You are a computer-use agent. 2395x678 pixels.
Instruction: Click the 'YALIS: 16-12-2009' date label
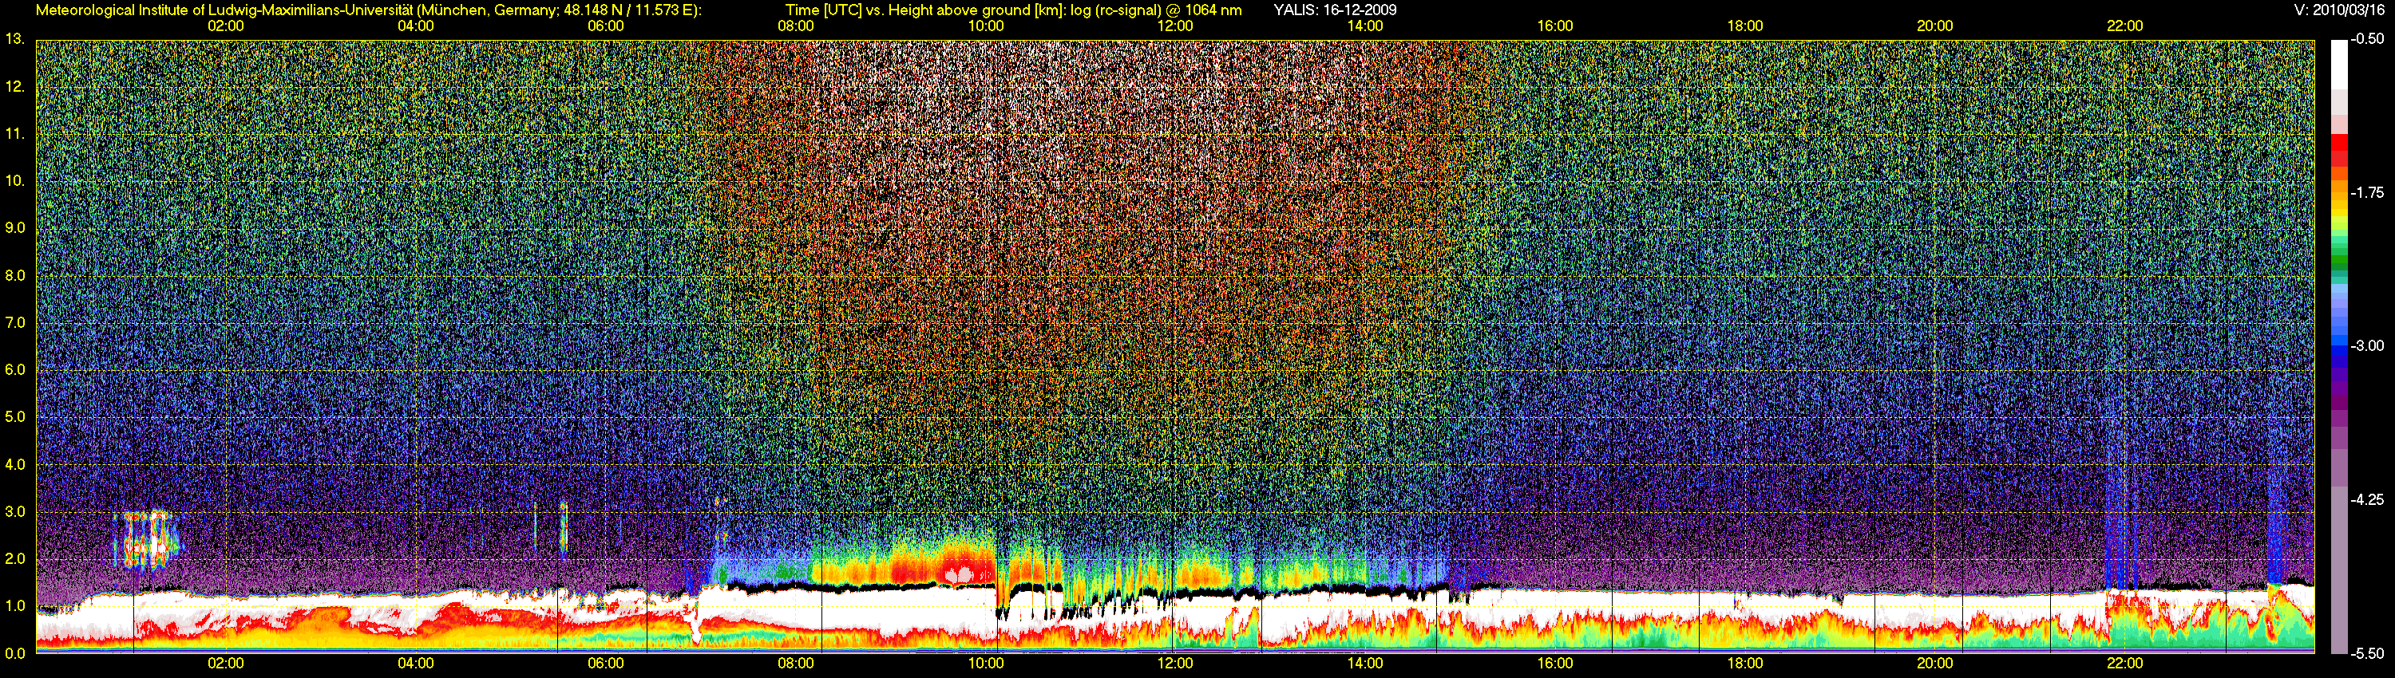click(1335, 10)
